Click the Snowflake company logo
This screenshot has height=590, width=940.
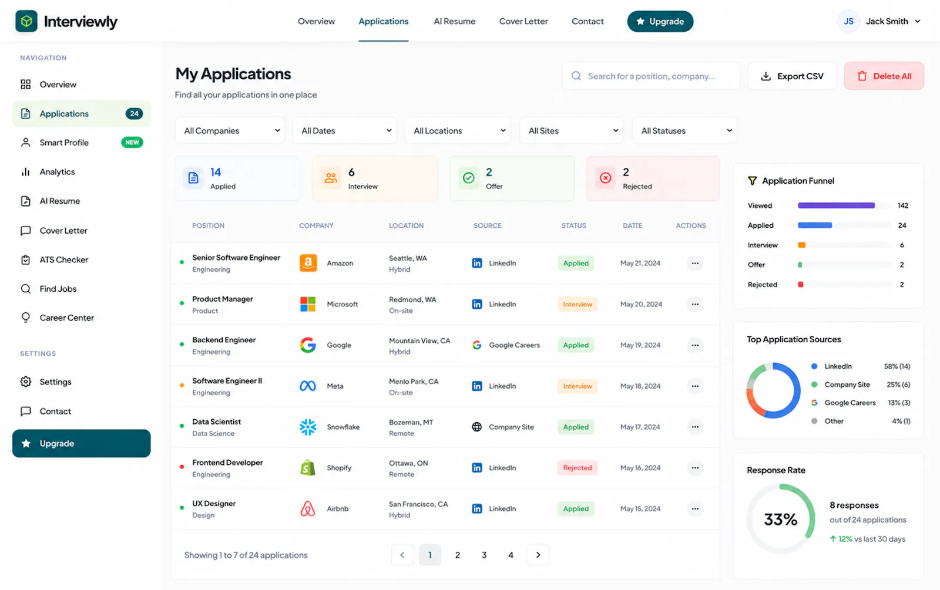(x=308, y=427)
